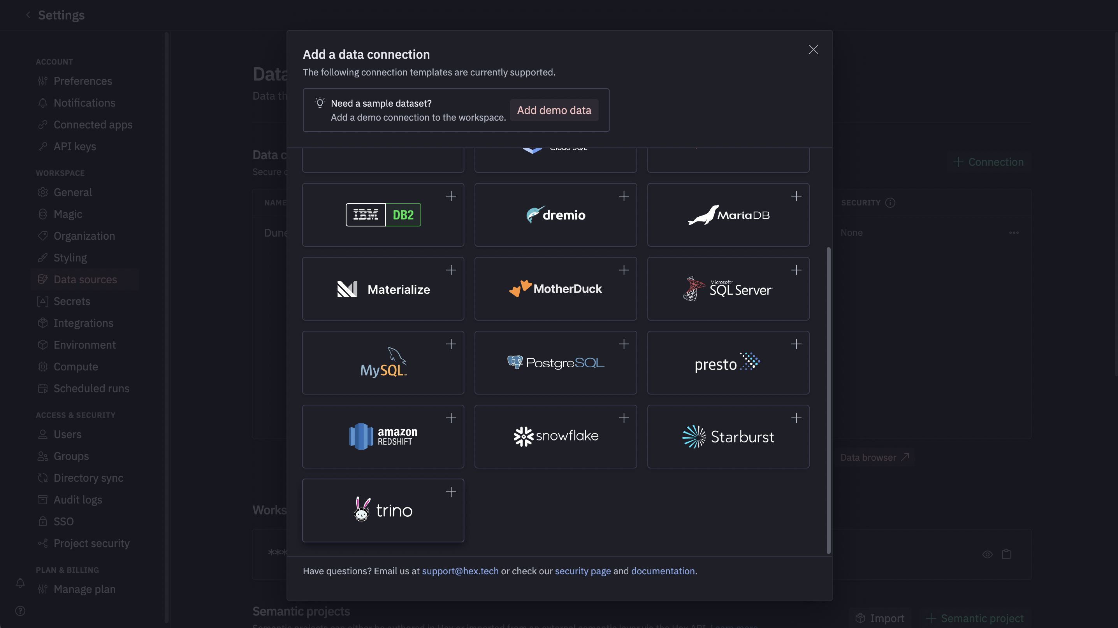Close the Add a data connection dialog
The width and height of the screenshot is (1118, 628).
pos(813,49)
